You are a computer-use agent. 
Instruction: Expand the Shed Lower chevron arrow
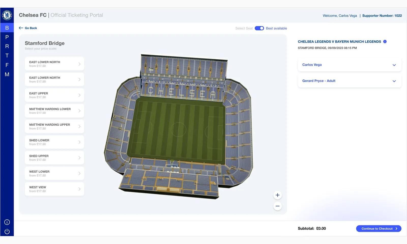(79, 142)
